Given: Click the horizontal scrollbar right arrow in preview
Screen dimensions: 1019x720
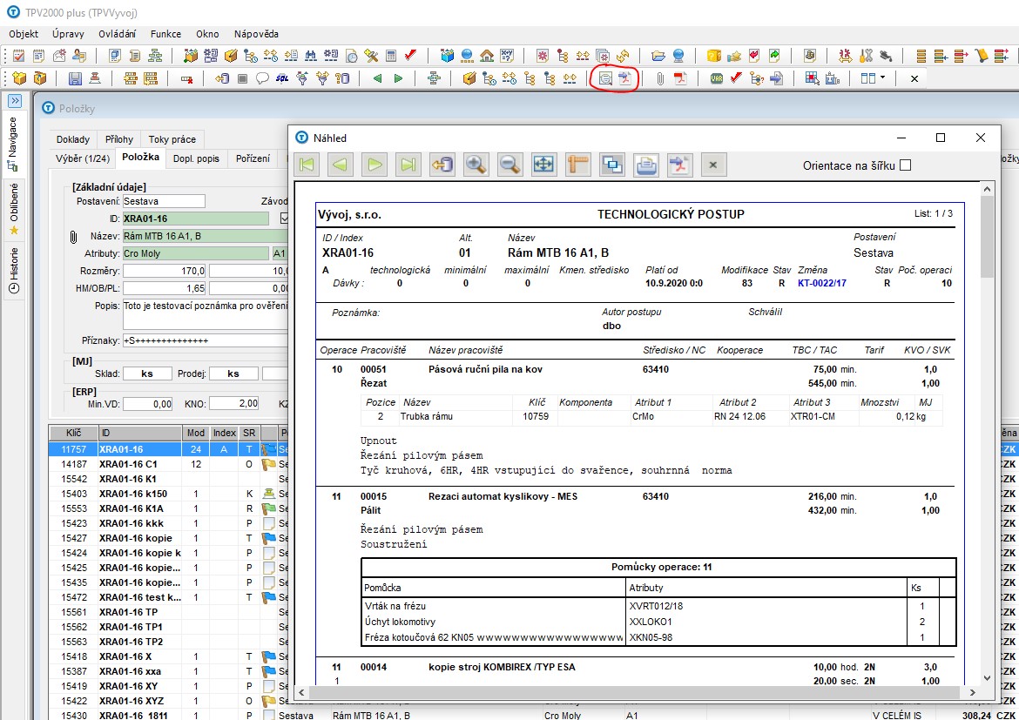Looking at the screenshot, I should 972,693.
